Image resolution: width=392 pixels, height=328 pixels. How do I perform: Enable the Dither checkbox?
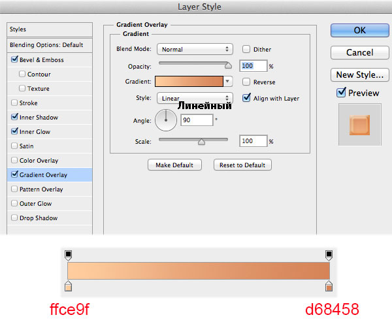(246, 49)
